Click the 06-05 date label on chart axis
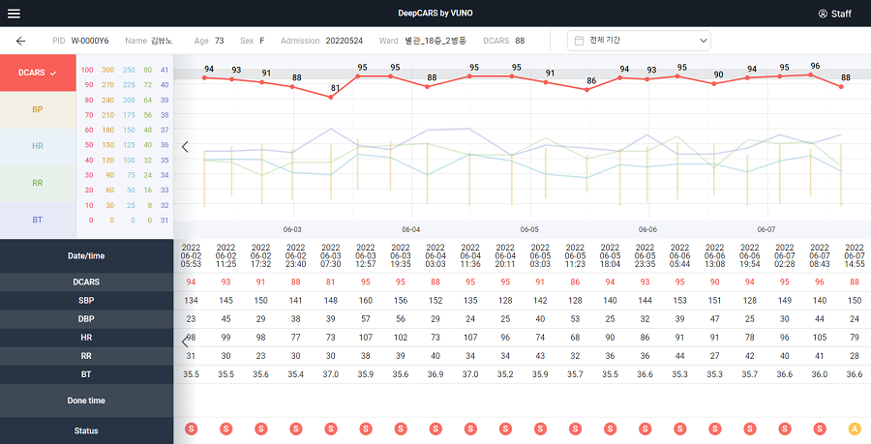This screenshot has height=444, width=871. 528,230
